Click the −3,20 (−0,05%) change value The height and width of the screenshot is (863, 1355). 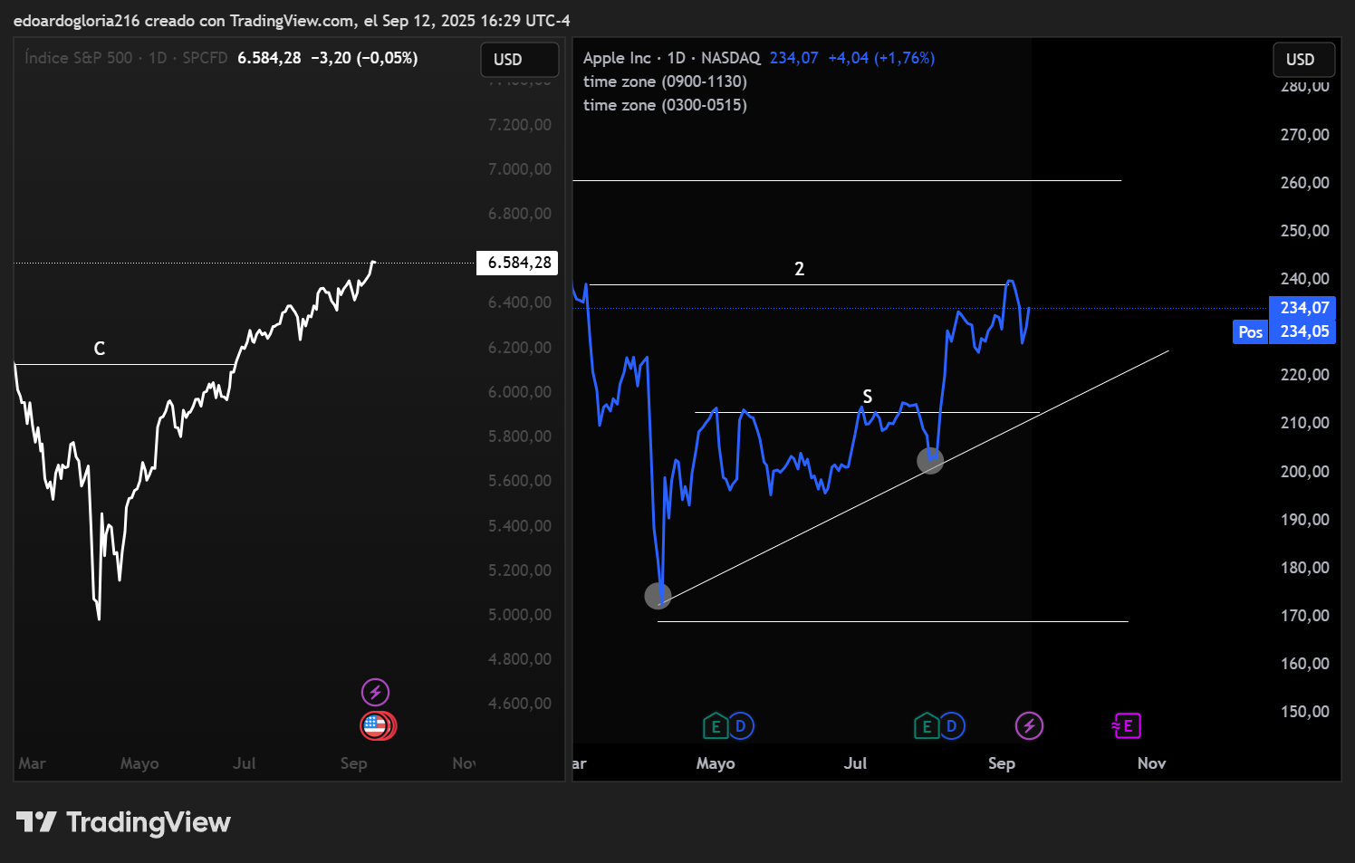tap(364, 58)
